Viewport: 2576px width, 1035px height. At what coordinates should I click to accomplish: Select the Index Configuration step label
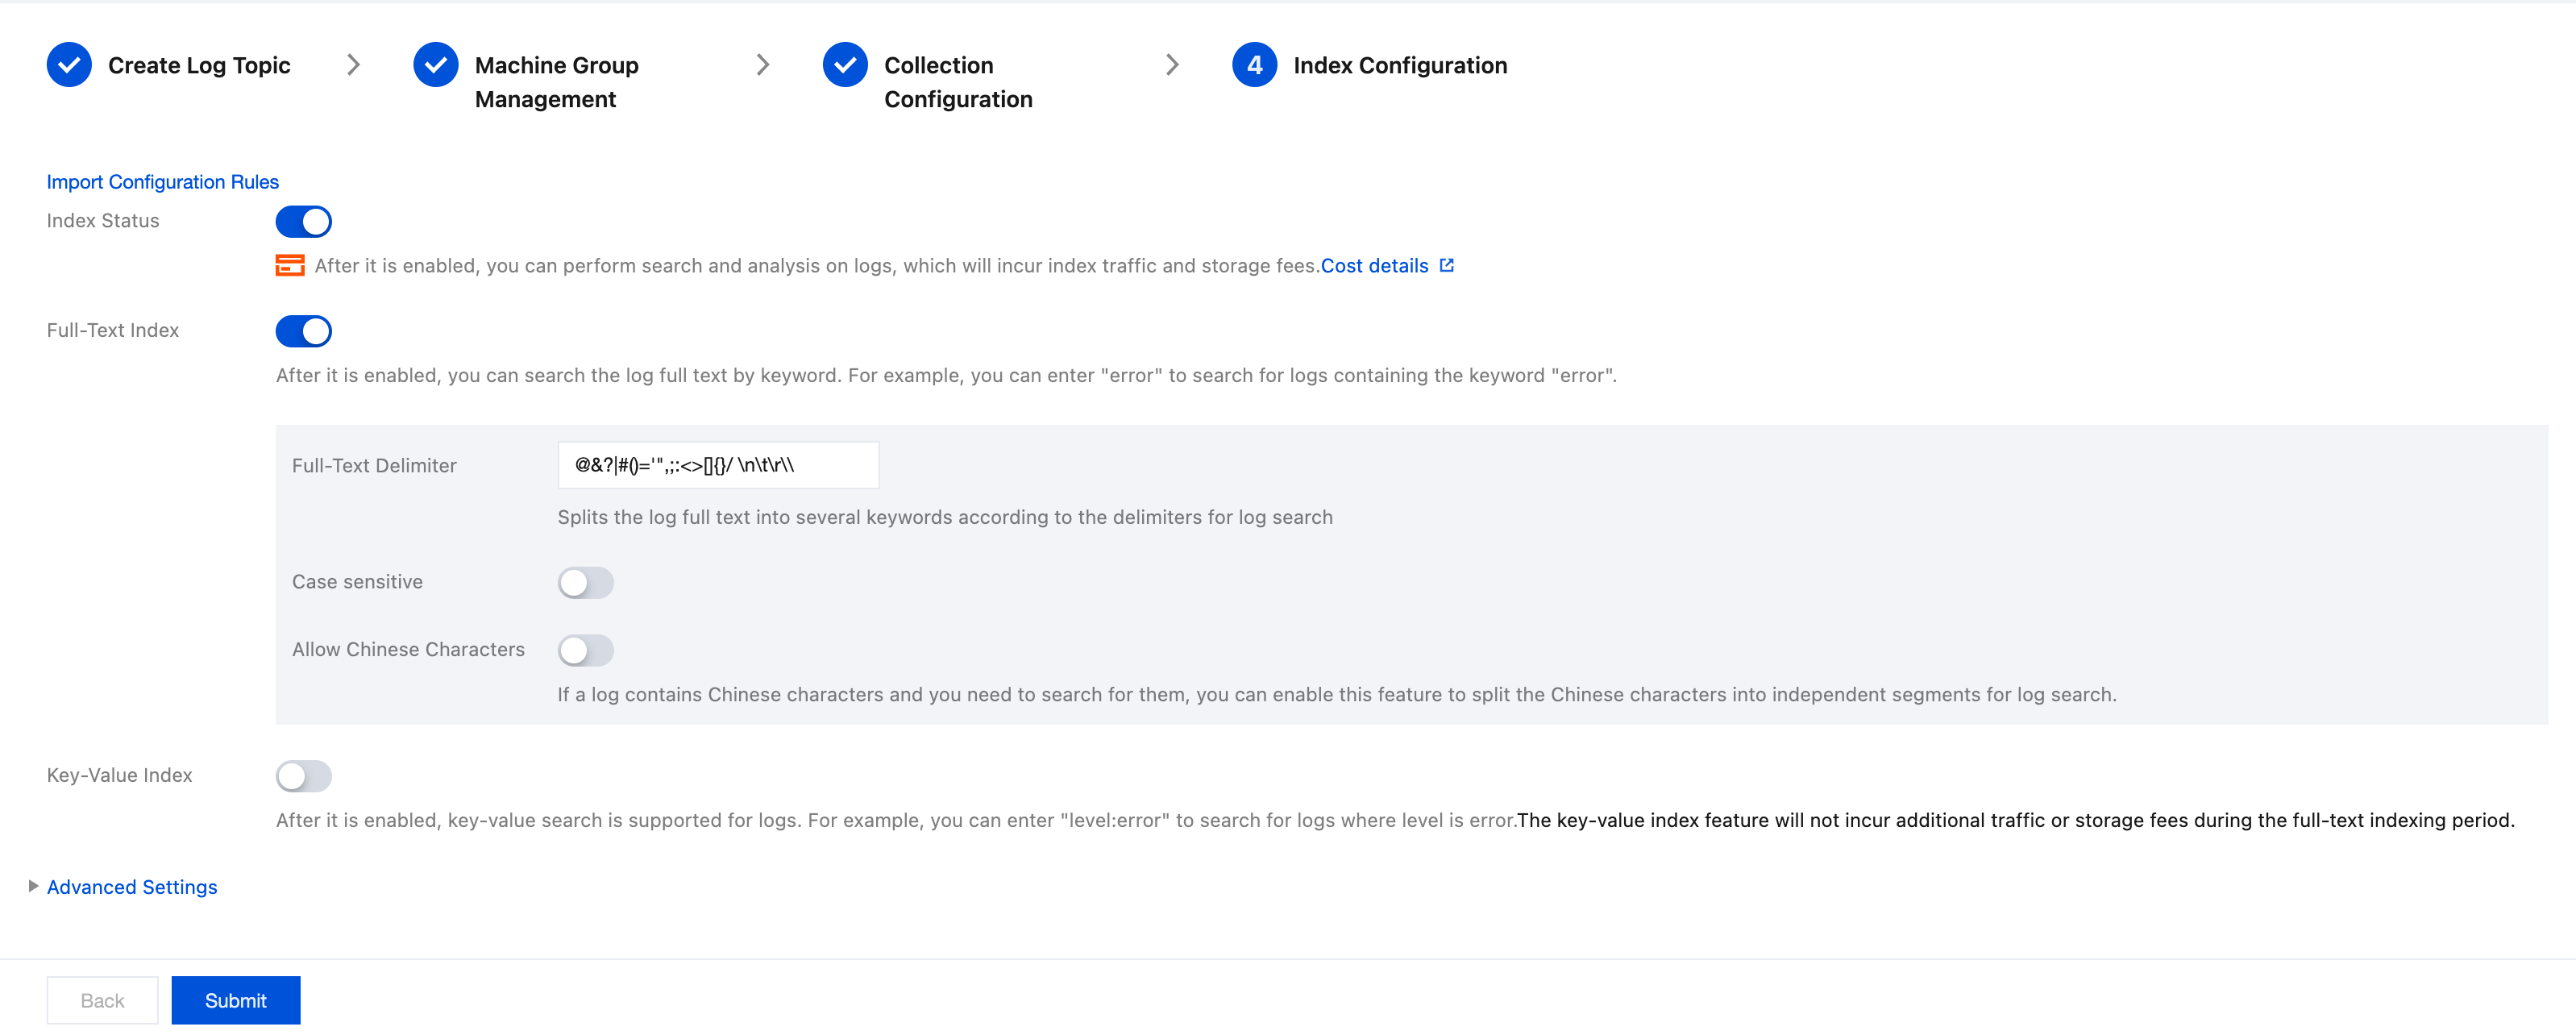(x=1400, y=65)
